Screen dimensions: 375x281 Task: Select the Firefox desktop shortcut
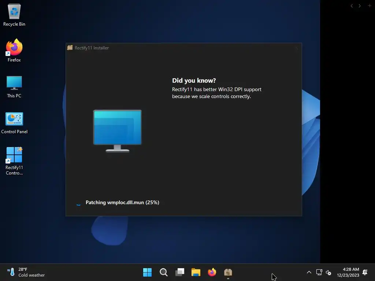click(x=14, y=50)
